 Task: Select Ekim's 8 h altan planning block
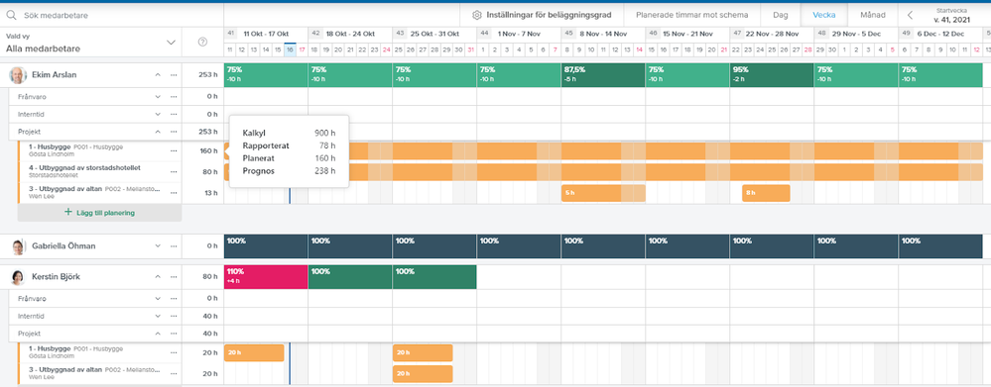766,193
